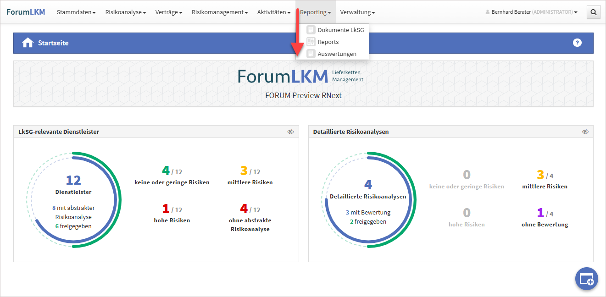
Task: Click the search magnifier button
Action: pyautogui.click(x=594, y=12)
